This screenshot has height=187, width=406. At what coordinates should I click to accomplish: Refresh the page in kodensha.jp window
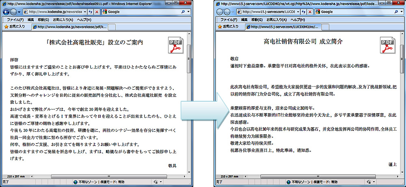point(91,12)
